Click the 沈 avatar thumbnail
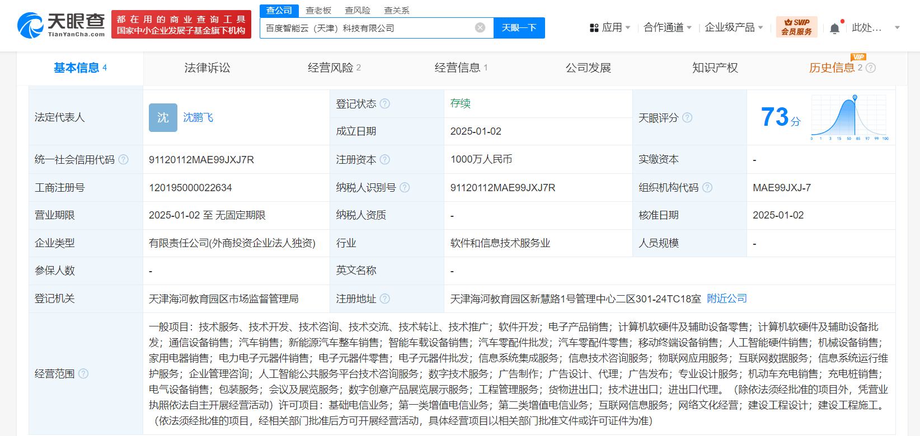This screenshot has width=920, height=436. click(x=163, y=117)
